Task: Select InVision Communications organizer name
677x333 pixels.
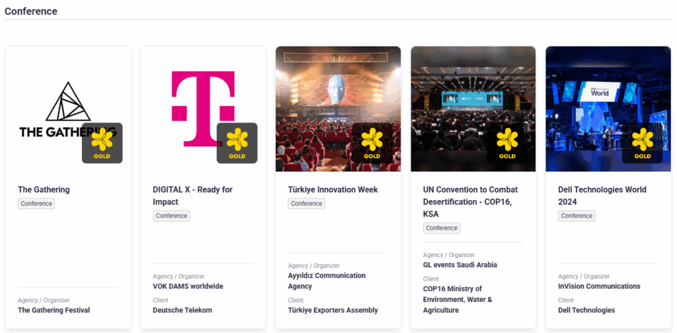Action: [599, 286]
